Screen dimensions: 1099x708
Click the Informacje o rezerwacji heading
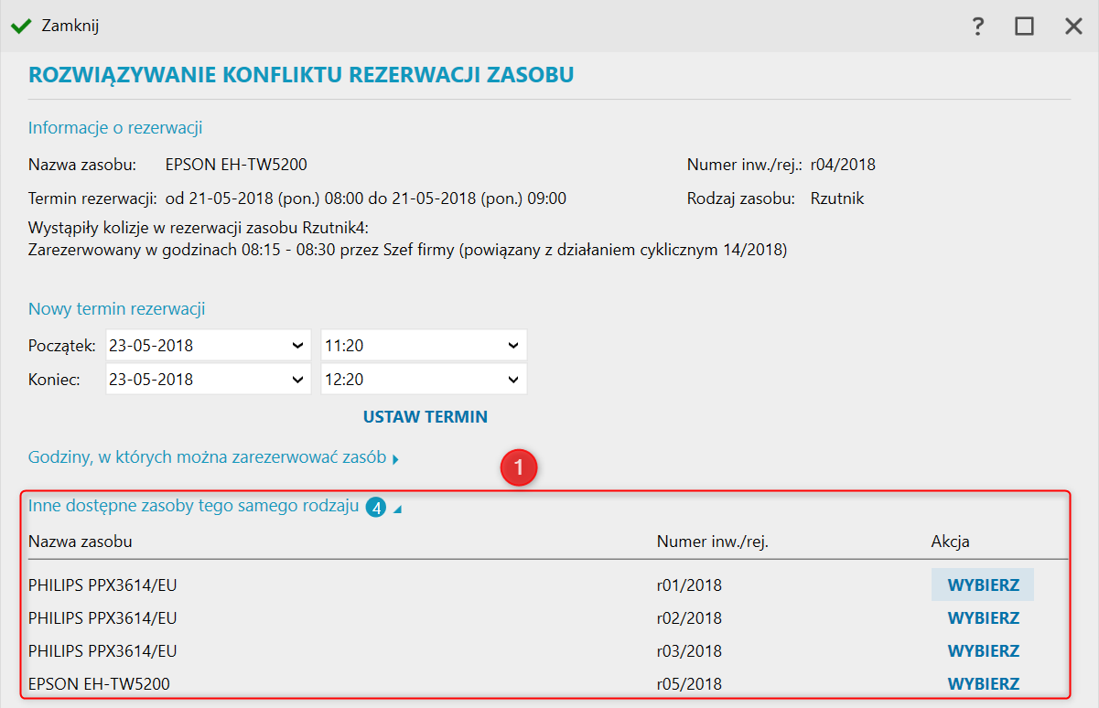click(x=115, y=128)
